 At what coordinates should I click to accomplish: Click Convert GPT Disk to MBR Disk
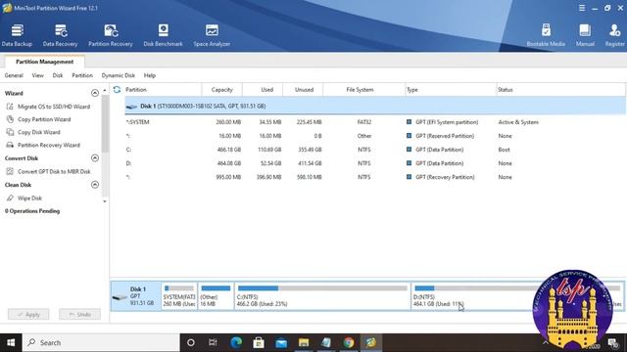click(54, 172)
